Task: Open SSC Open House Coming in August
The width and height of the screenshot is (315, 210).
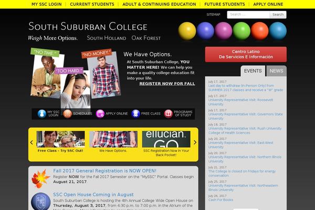Action: 93,195
